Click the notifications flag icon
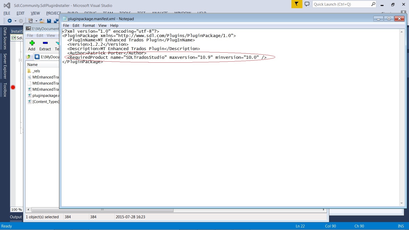Viewport: 409px width, 230px height. tap(297, 4)
